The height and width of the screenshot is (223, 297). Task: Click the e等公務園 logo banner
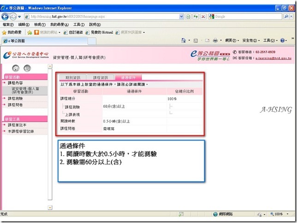click(x=210, y=55)
